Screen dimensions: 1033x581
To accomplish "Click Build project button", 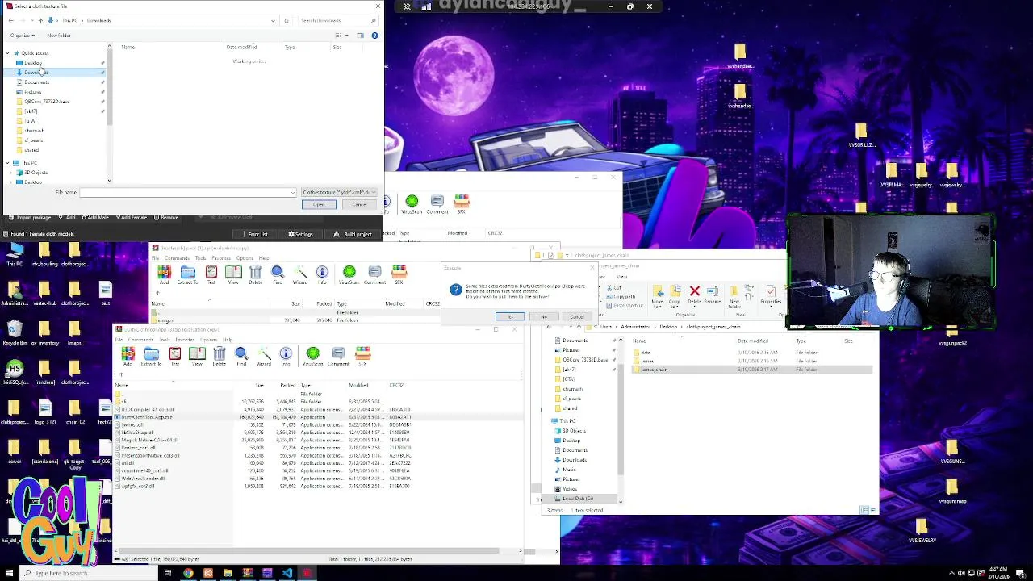I will (x=353, y=234).
